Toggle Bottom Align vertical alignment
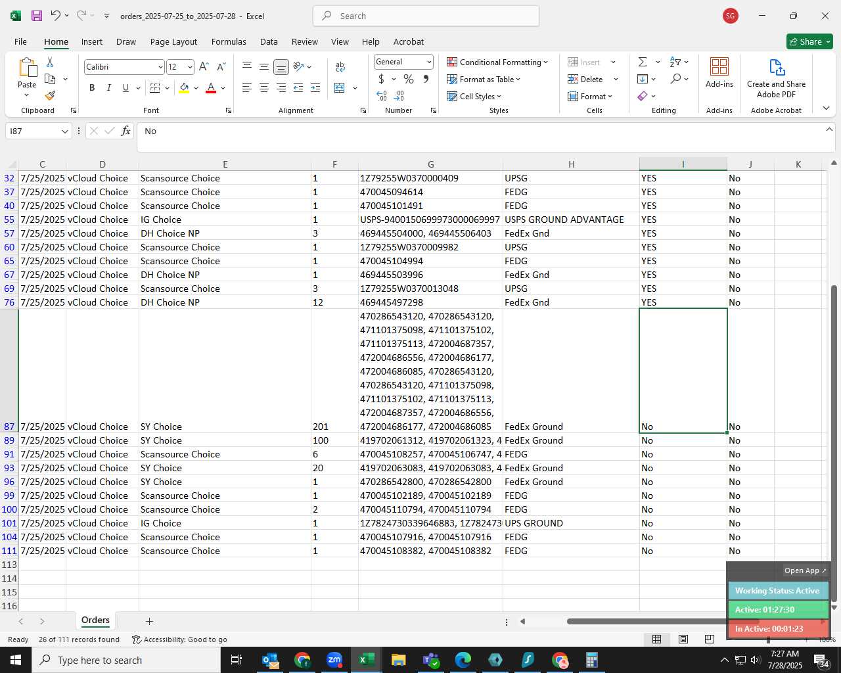 pos(281,66)
